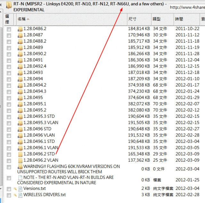The image size is (205, 203).
Task: Click size value 382,072 KB
Action: tap(139, 104)
